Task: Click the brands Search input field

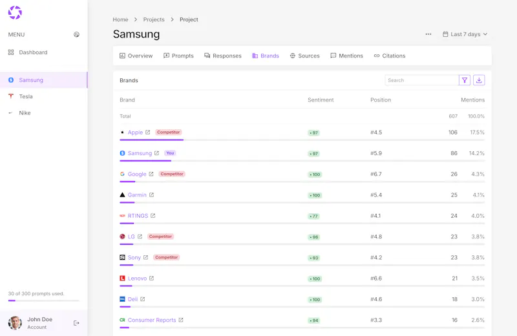Action: tap(422, 80)
